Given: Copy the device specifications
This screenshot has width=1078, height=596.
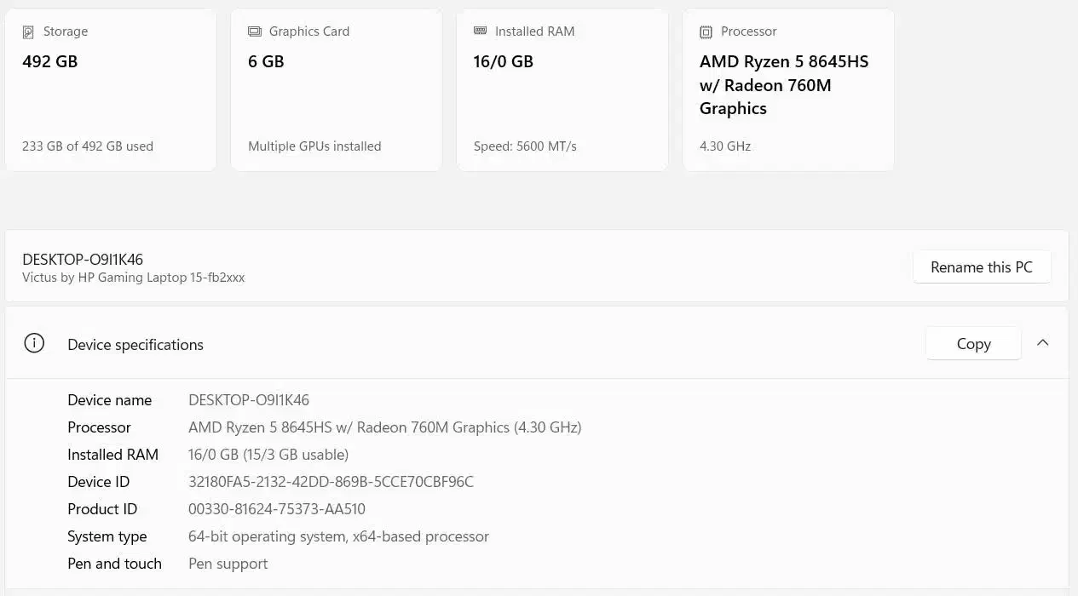Looking at the screenshot, I should tap(972, 344).
